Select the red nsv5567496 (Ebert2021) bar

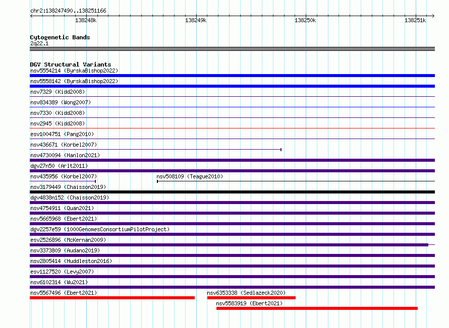[112, 298]
